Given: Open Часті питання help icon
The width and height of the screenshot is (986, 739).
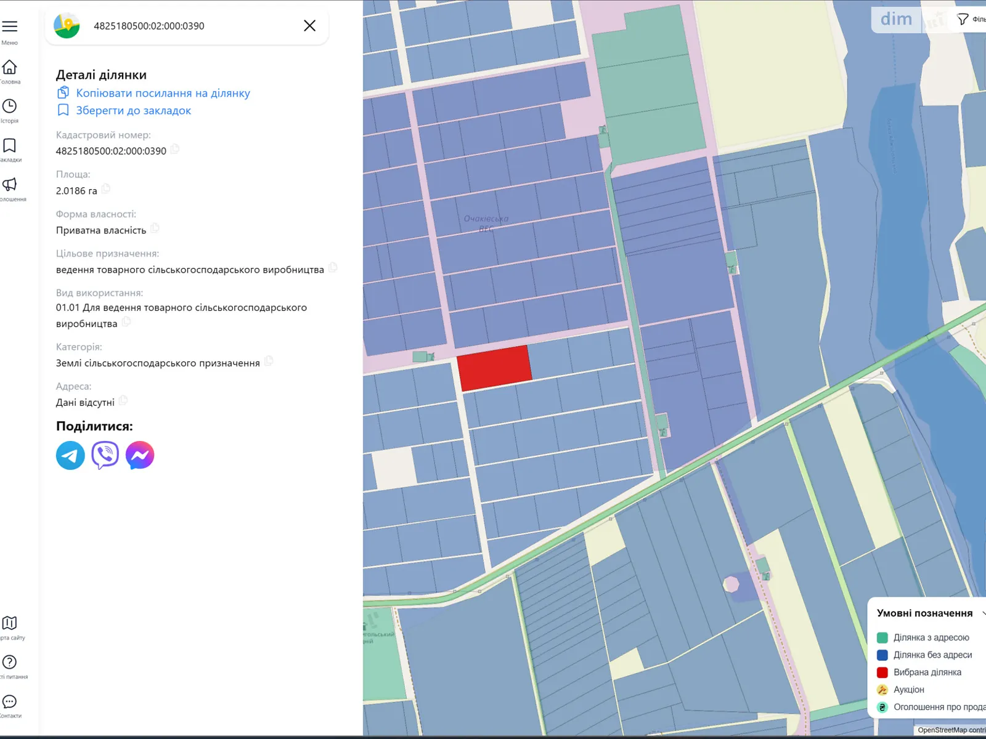Looking at the screenshot, I should coord(9,663).
